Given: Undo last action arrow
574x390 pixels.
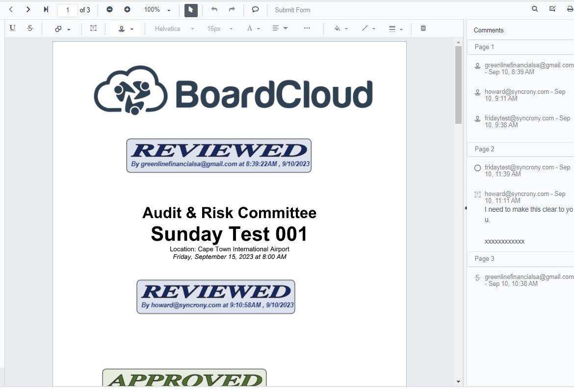Looking at the screenshot, I should click(x=214, y=9).
